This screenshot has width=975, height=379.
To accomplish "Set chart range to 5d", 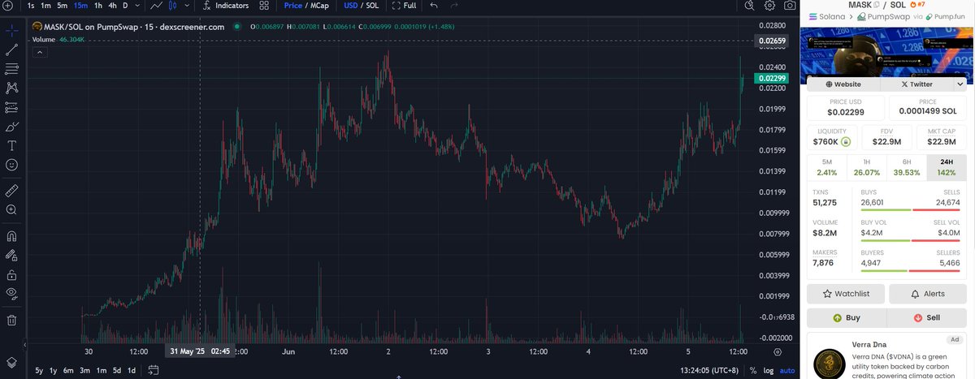I will tap(117, 371).
